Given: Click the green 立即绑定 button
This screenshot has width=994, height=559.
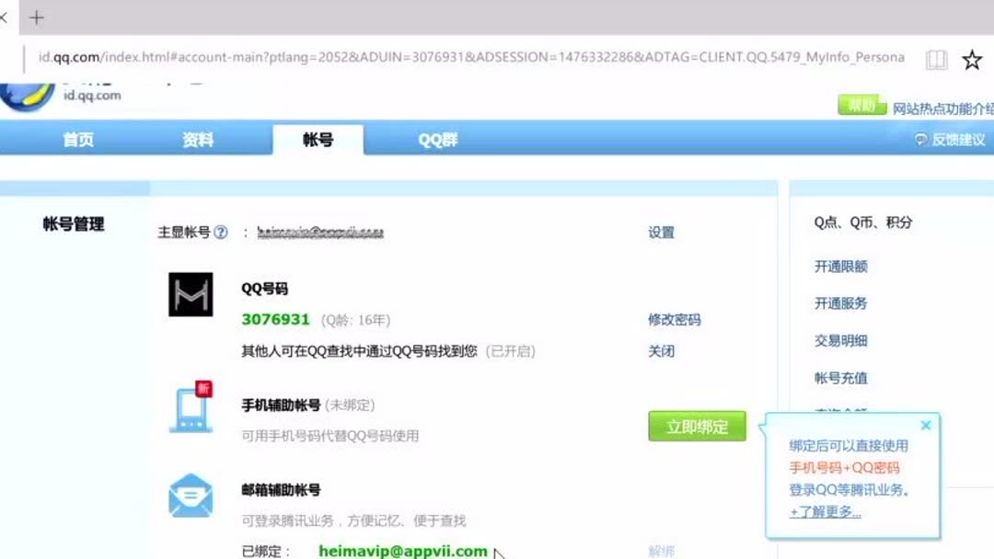Looking at the screenshot, I should (x=697, y=426).
